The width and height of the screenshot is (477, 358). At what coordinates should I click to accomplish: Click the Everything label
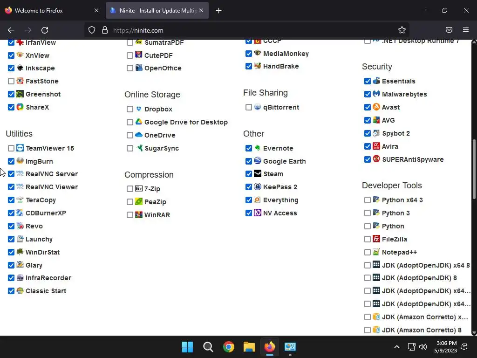280,200
